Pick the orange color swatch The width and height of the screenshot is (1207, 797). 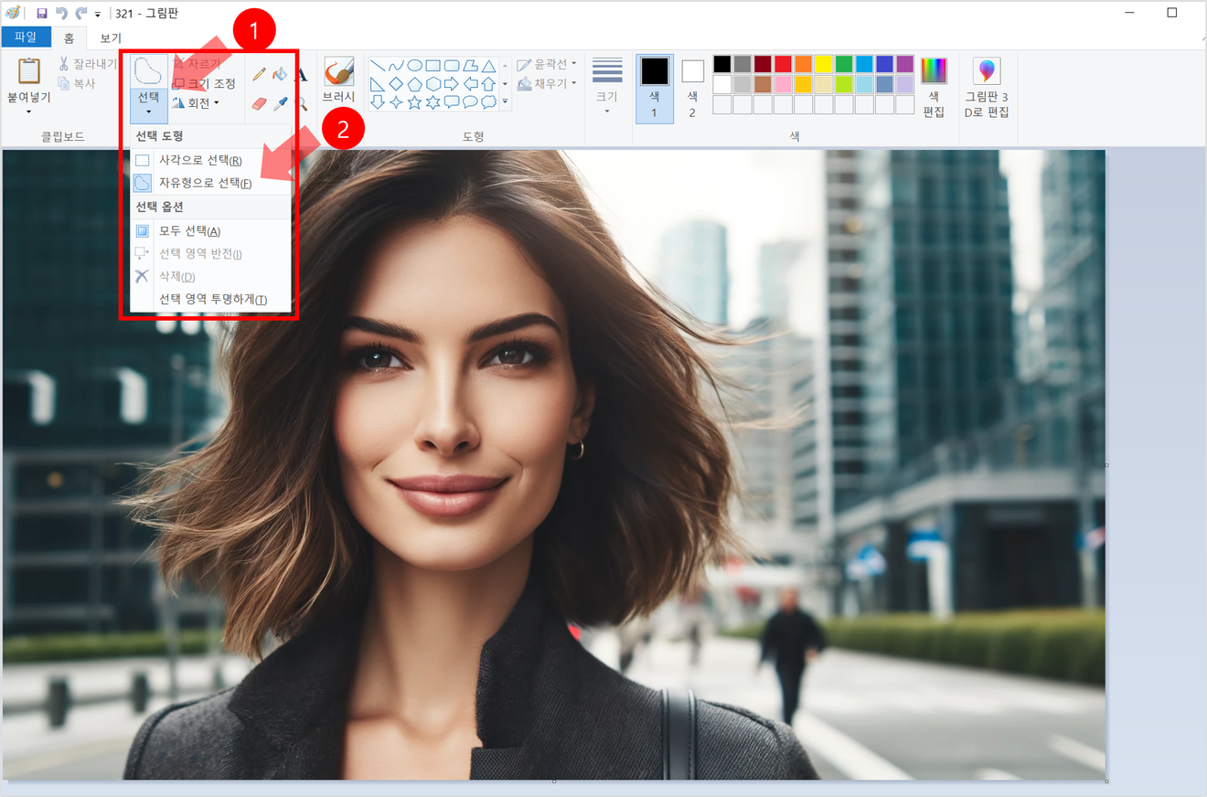click(x=803, y=64)
